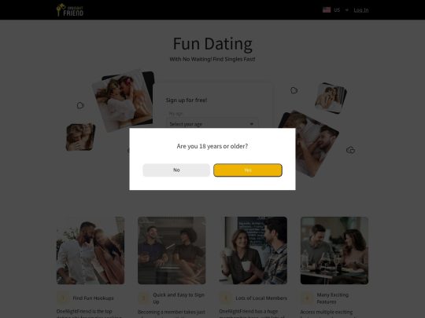Decline with the No button

[176, 170]
